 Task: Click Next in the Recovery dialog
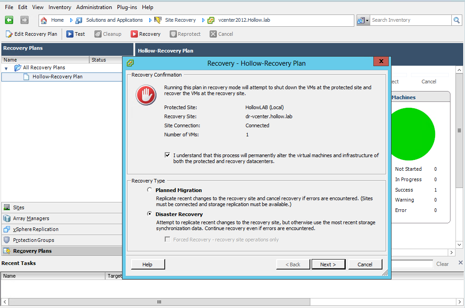tap(328, 265)
